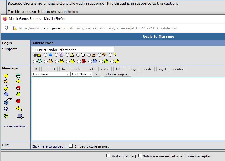Open the 'more smileys..' link
This screenshot has width=225, height=161.
(x=15, y=126)
